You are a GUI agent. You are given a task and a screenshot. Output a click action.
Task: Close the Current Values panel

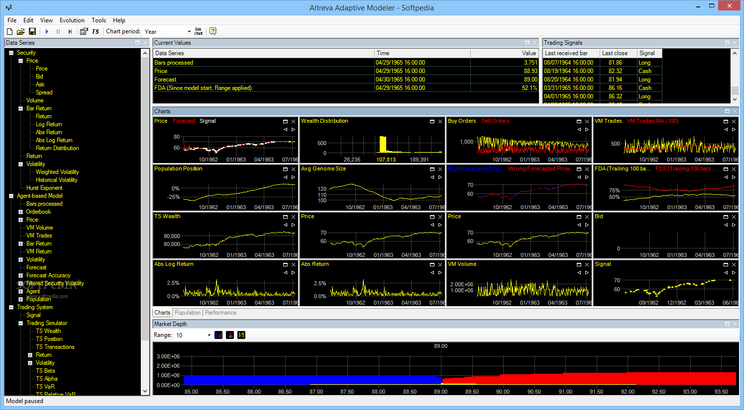535,43
